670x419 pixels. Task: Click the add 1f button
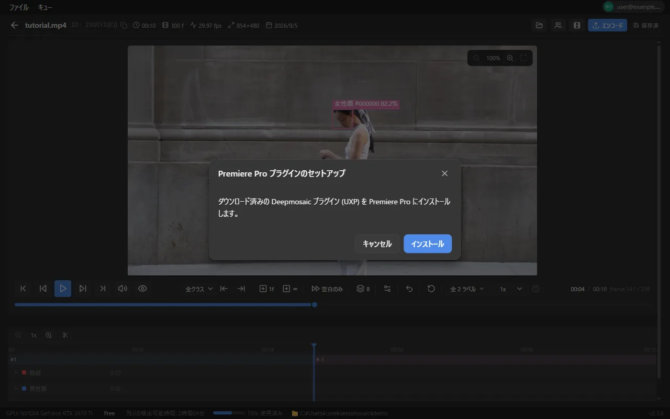266,289
